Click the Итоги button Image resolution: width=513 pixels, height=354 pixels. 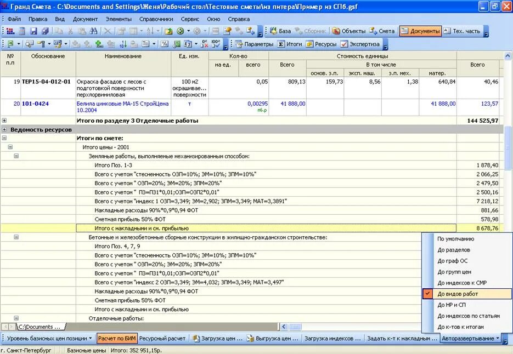pos(290,44)
